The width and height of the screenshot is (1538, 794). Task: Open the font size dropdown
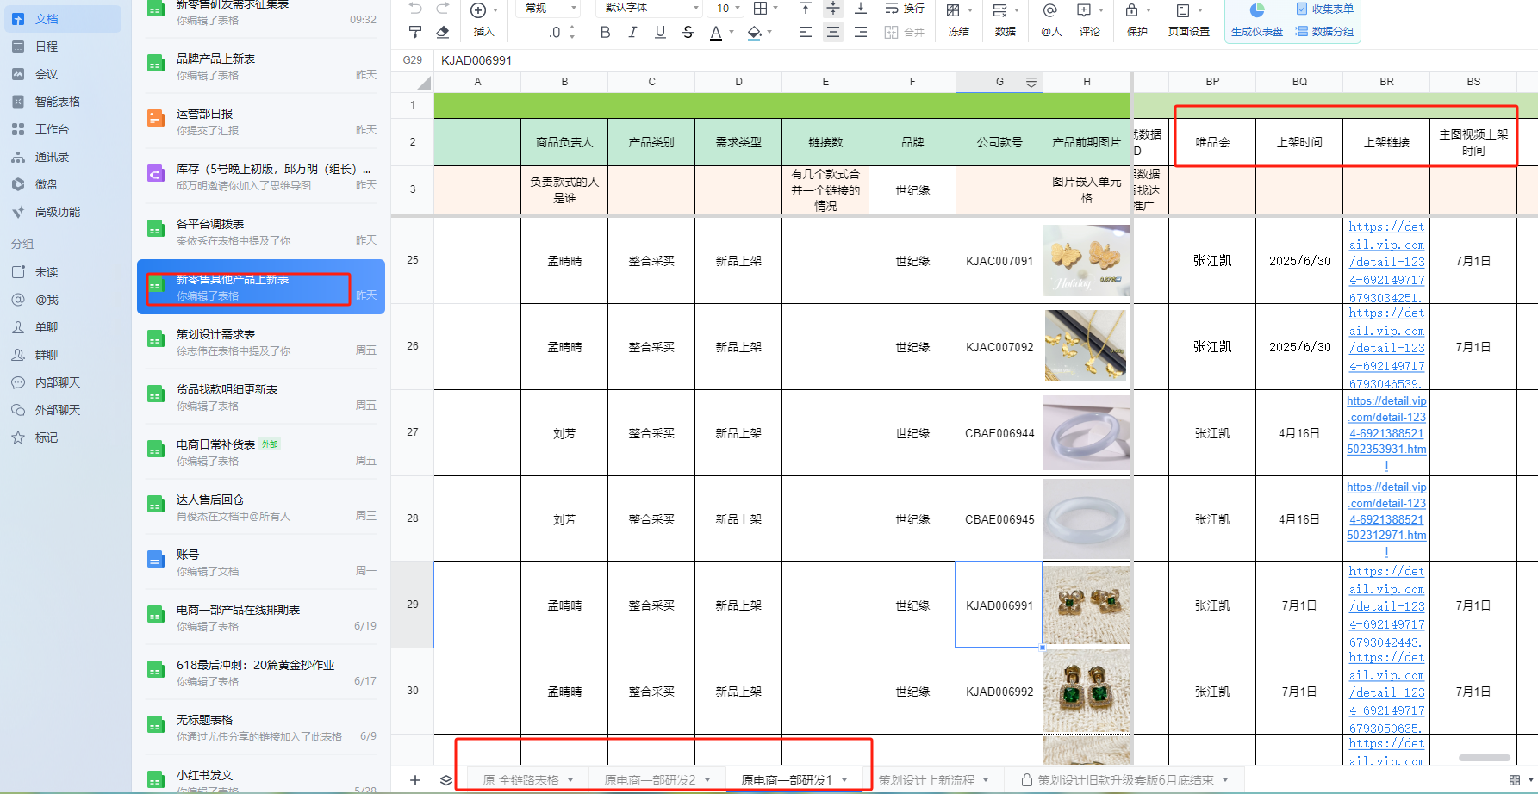click(x=729, y=9)
